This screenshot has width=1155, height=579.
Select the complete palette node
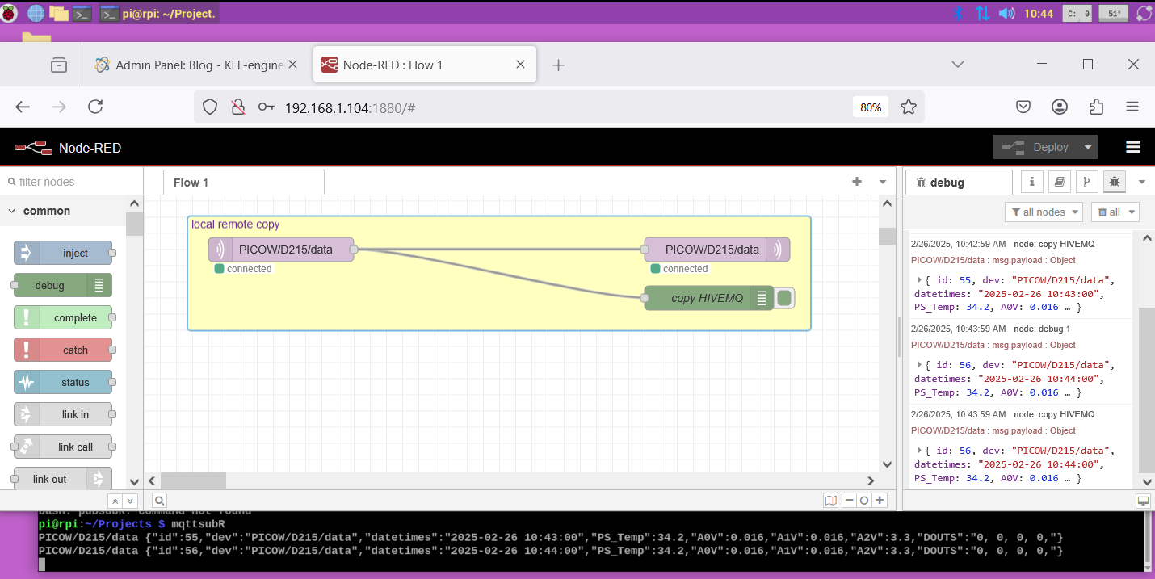[63, 317]
